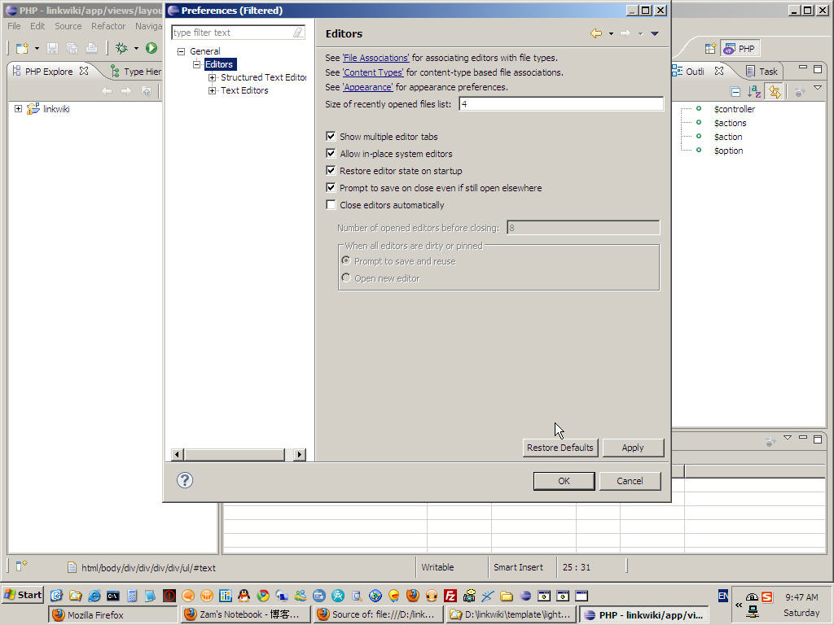The height and width of the screenshot is (625, 834).
Task: Click the help question mark icon
Action: (x=185, y=480)
